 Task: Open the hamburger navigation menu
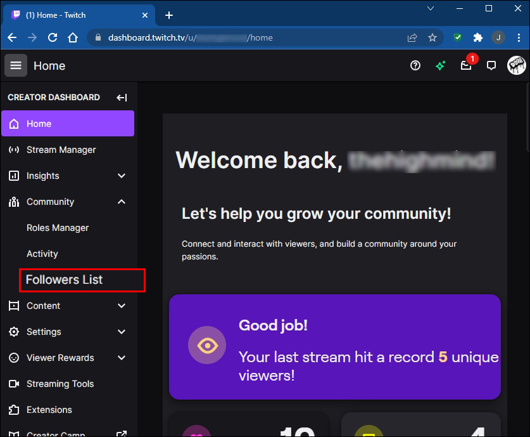coord(16,65)
